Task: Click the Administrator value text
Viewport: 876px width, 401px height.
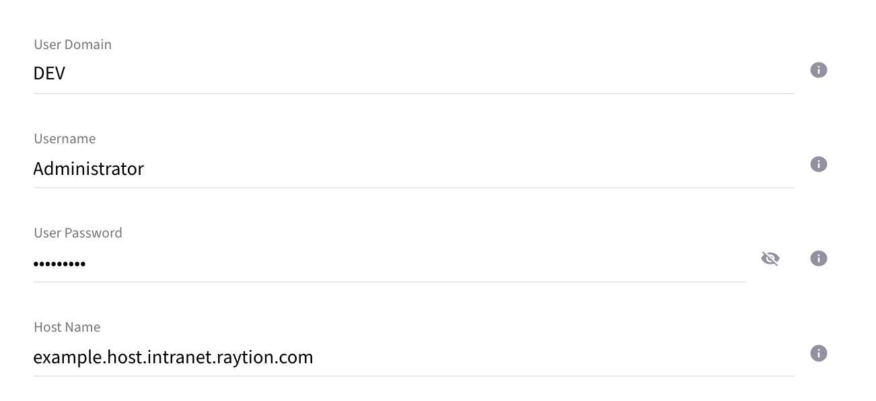Action: point(88,168)
